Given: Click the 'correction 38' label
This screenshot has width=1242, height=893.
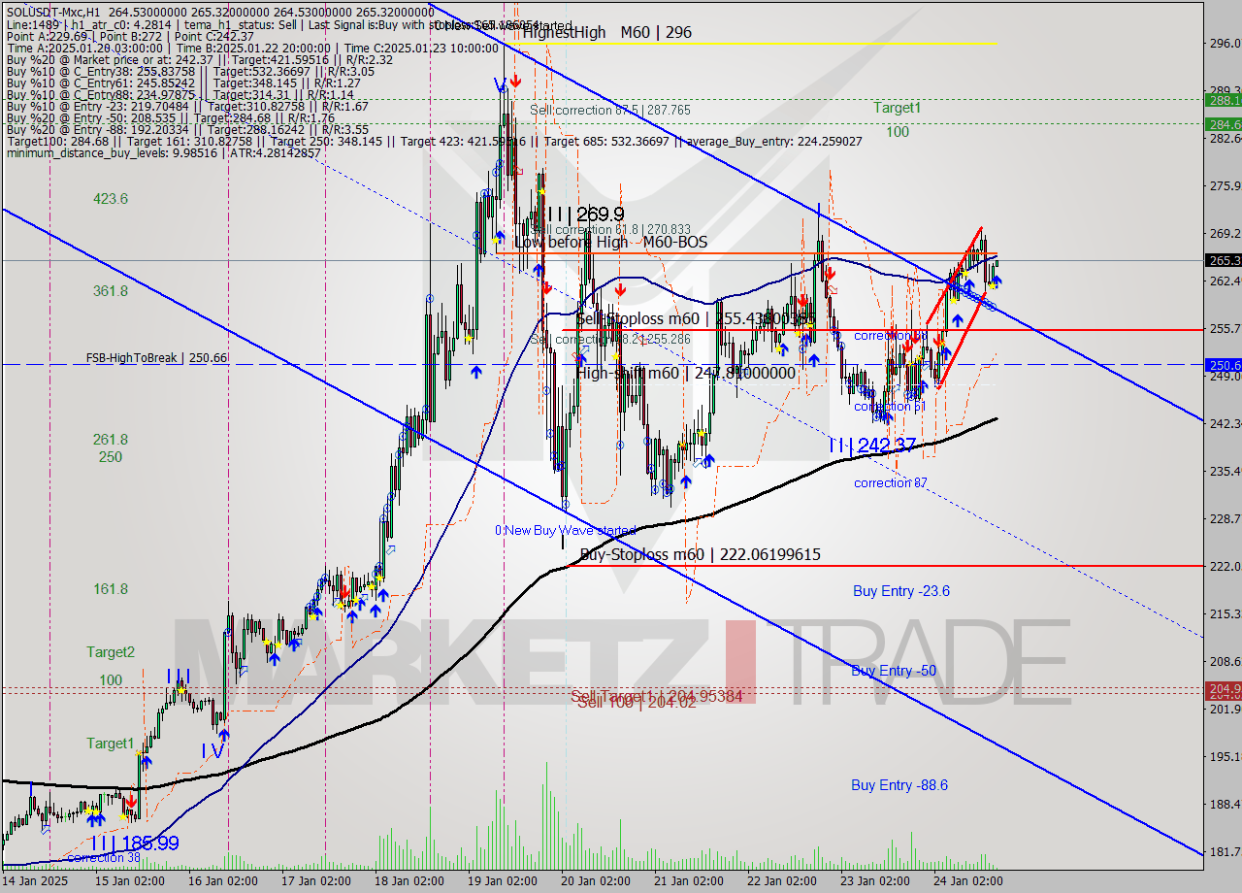Looking at the screenshot, I should (103, 858).
